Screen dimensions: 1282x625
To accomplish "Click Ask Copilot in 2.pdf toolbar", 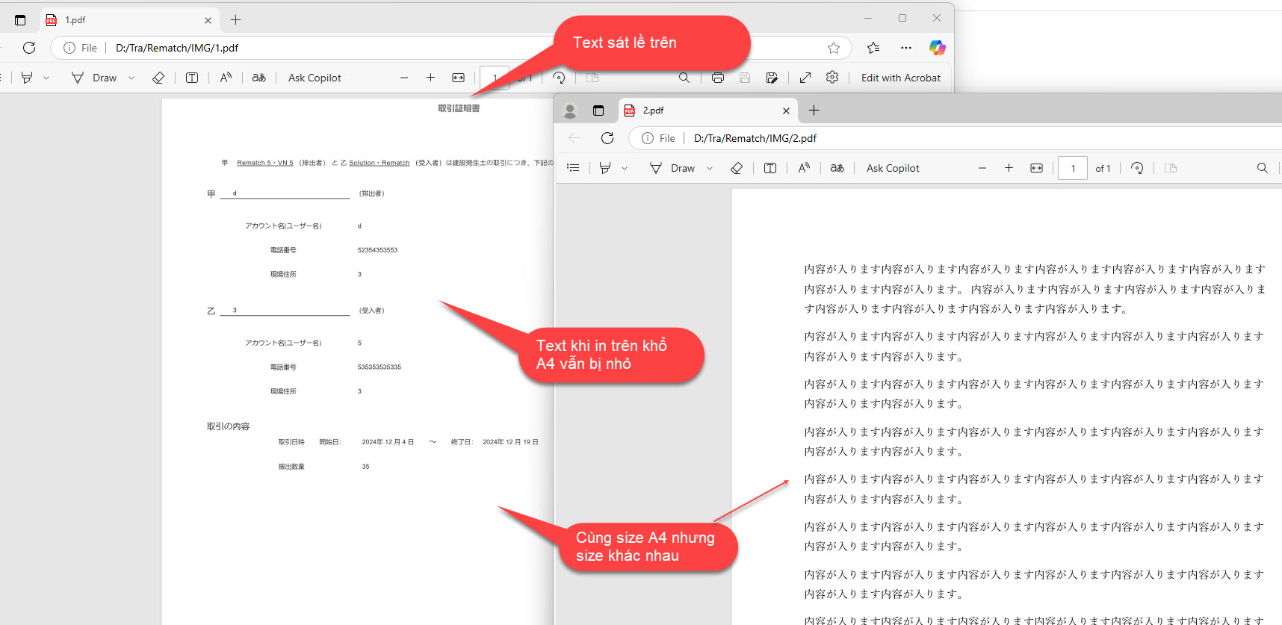I will tap(893, 169).
